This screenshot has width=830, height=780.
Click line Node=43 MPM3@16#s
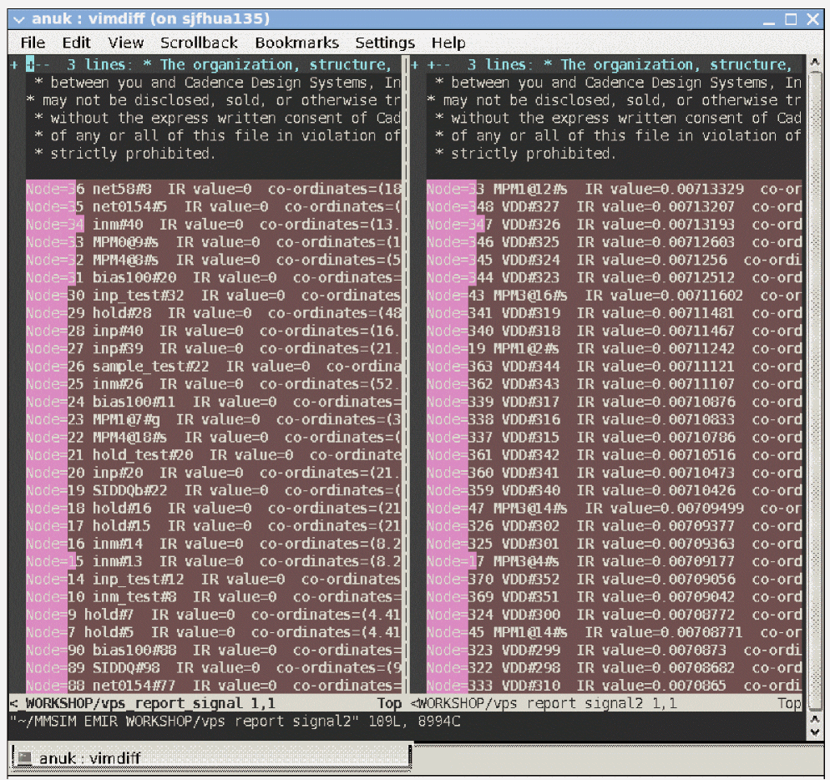point(615,296)
